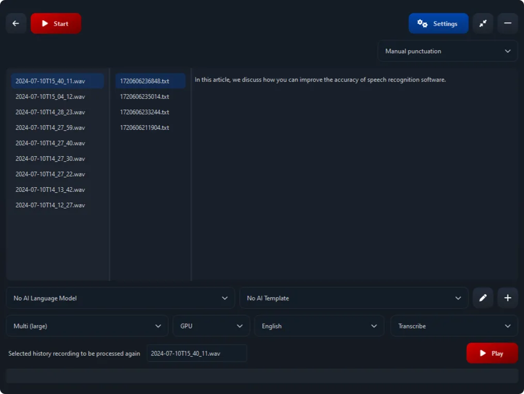
Task: Select recording 2024-07-10T14_27_30.wav
Action: [57, 159]
